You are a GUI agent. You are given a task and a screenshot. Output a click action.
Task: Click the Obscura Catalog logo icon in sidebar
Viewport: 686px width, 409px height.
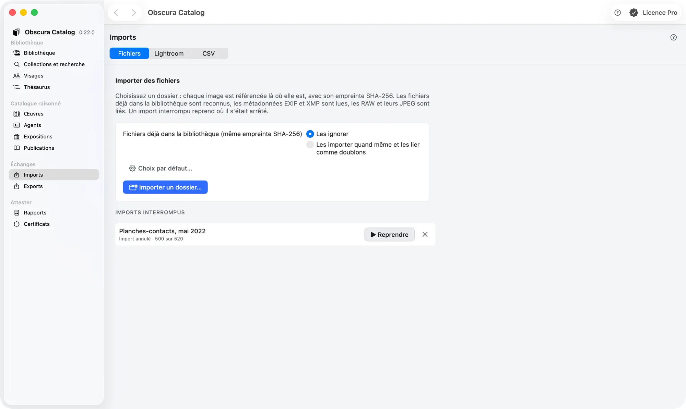(16, 32)
